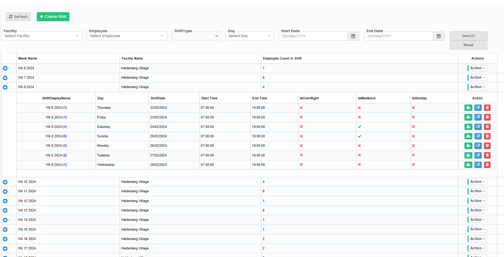Click the Create Shift button
The width and height of the screenshot is (504, 257).
coord(53,17)
